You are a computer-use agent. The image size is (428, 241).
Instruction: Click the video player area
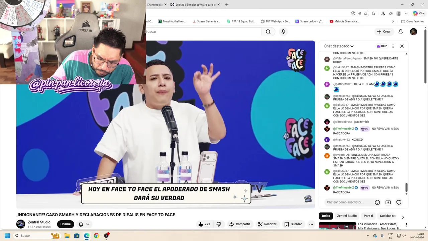coord(166,125)
